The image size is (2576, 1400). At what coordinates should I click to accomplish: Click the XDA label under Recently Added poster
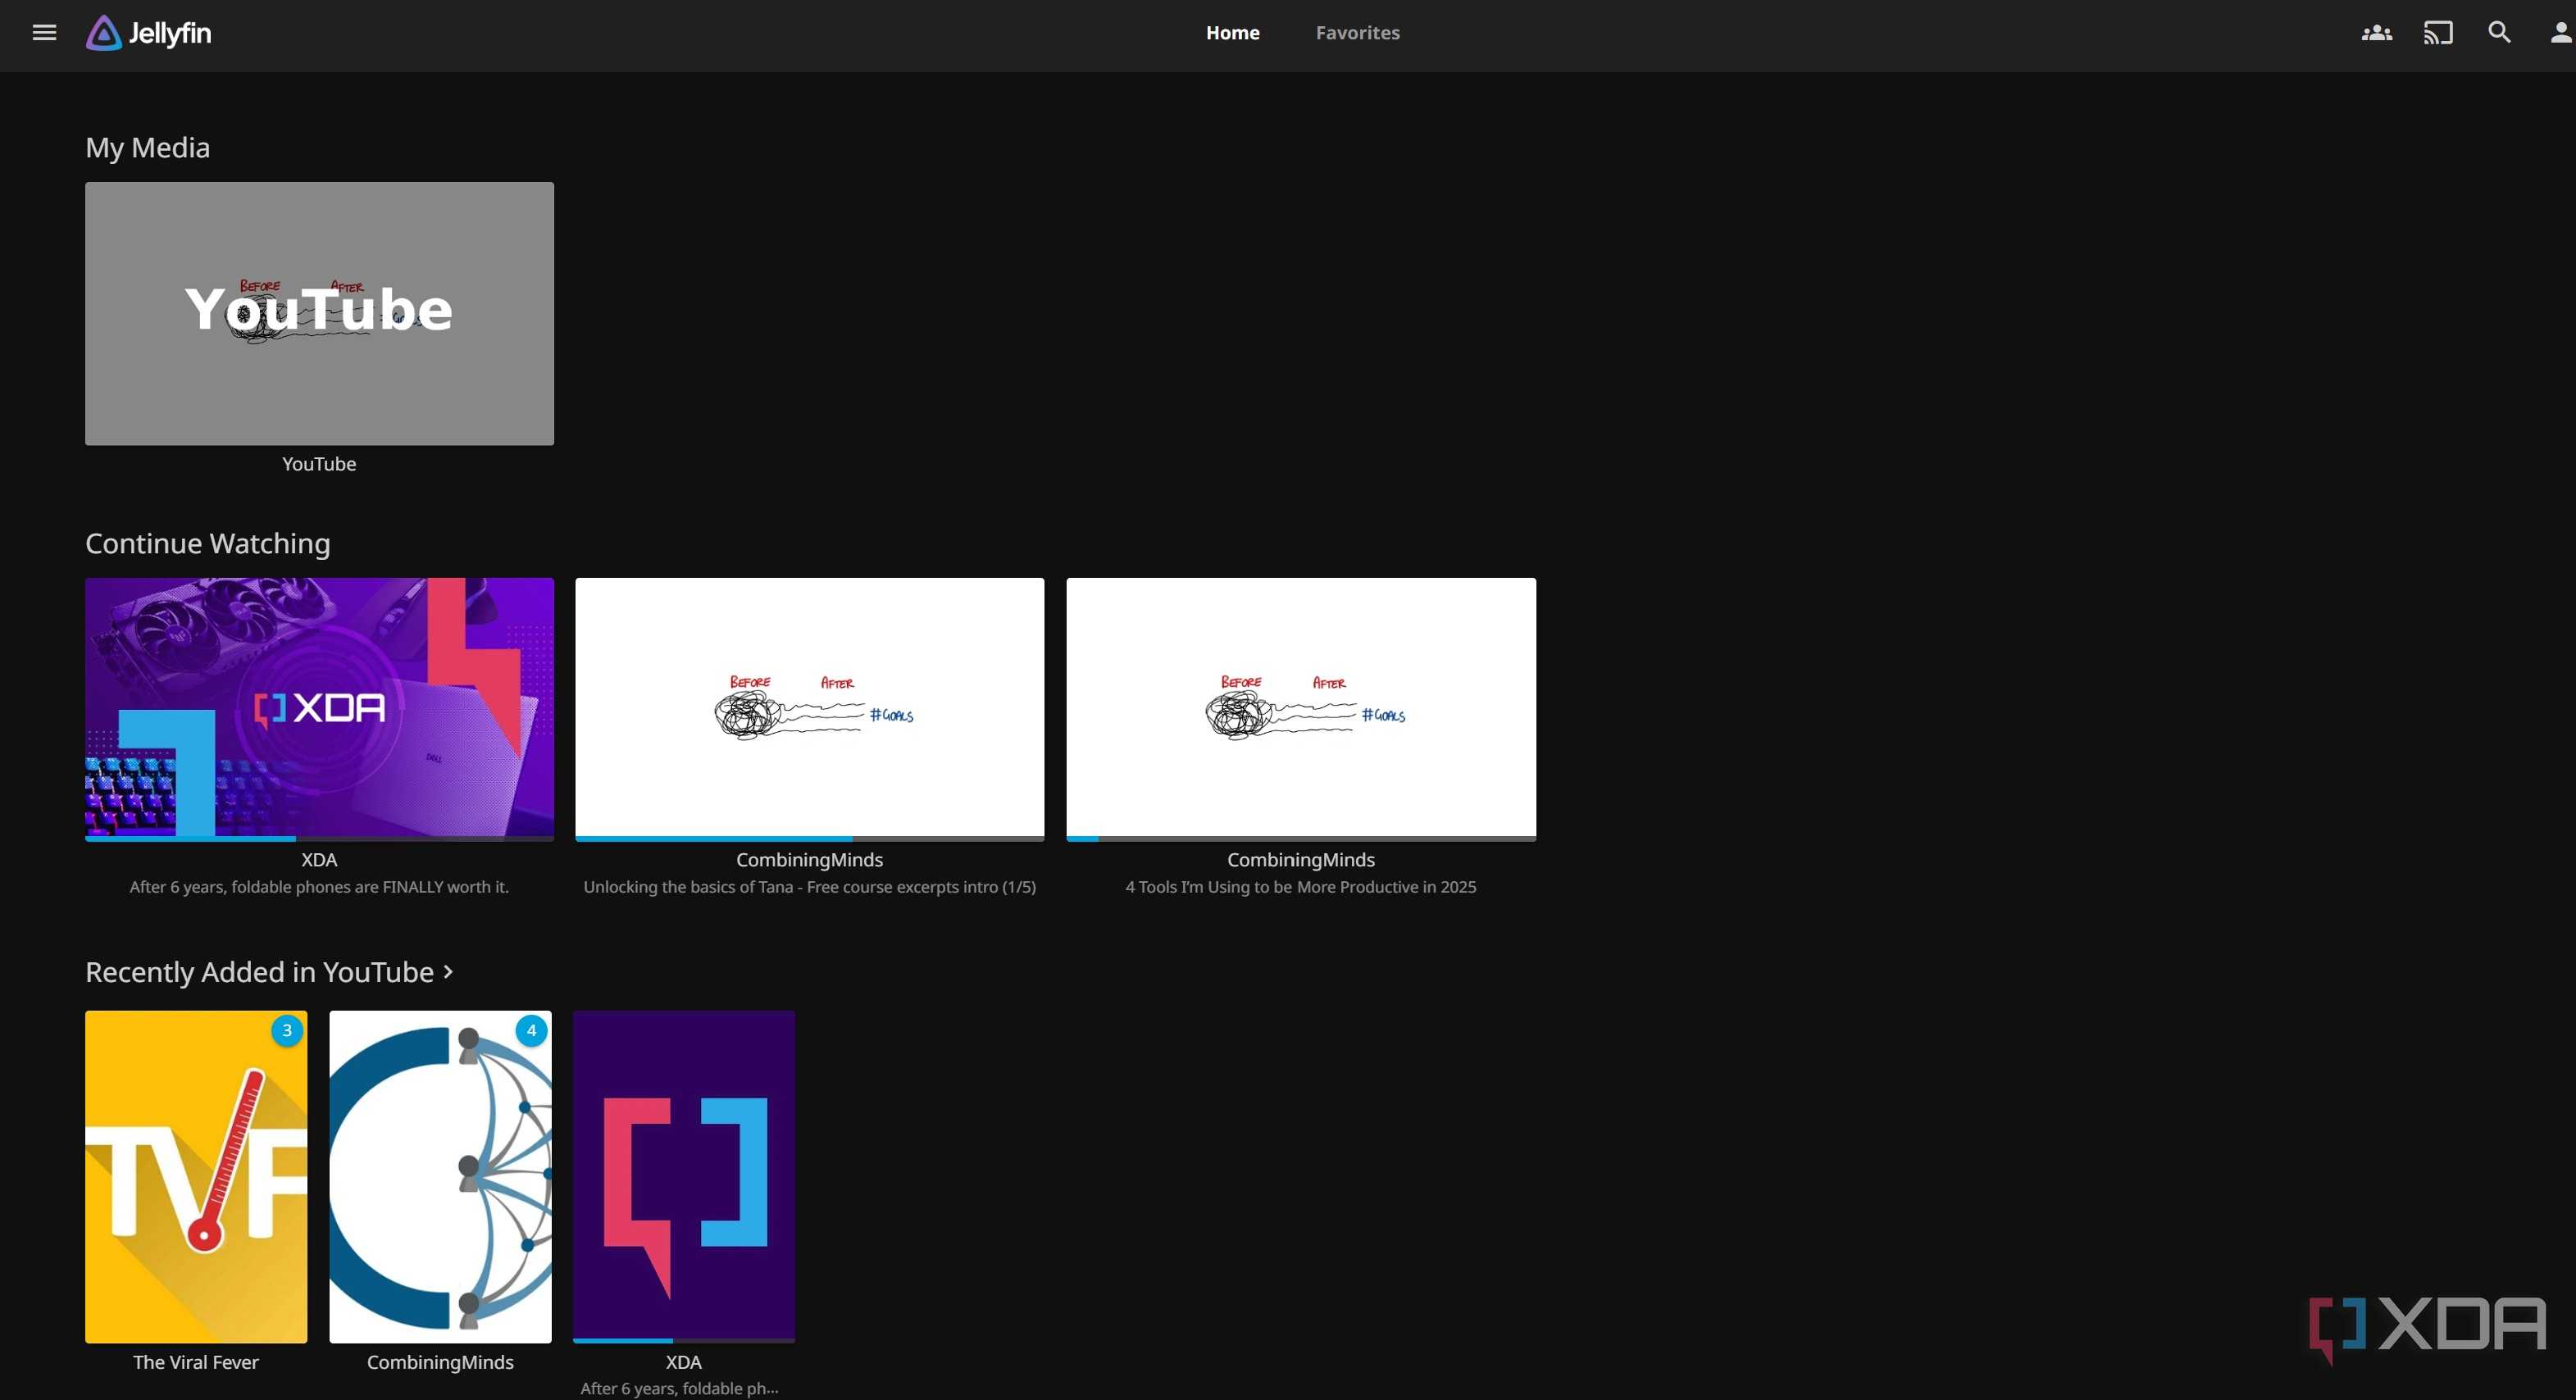(684, 1362)
